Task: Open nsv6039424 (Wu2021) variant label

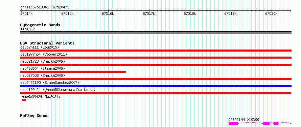Action: pos(41,97)
